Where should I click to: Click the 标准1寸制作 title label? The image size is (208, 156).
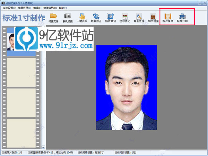(24, 18)
